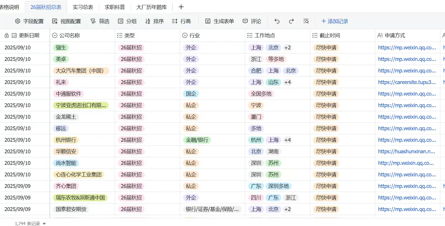Switch to the 大厂历年题库 tab

tap(152, 7)
